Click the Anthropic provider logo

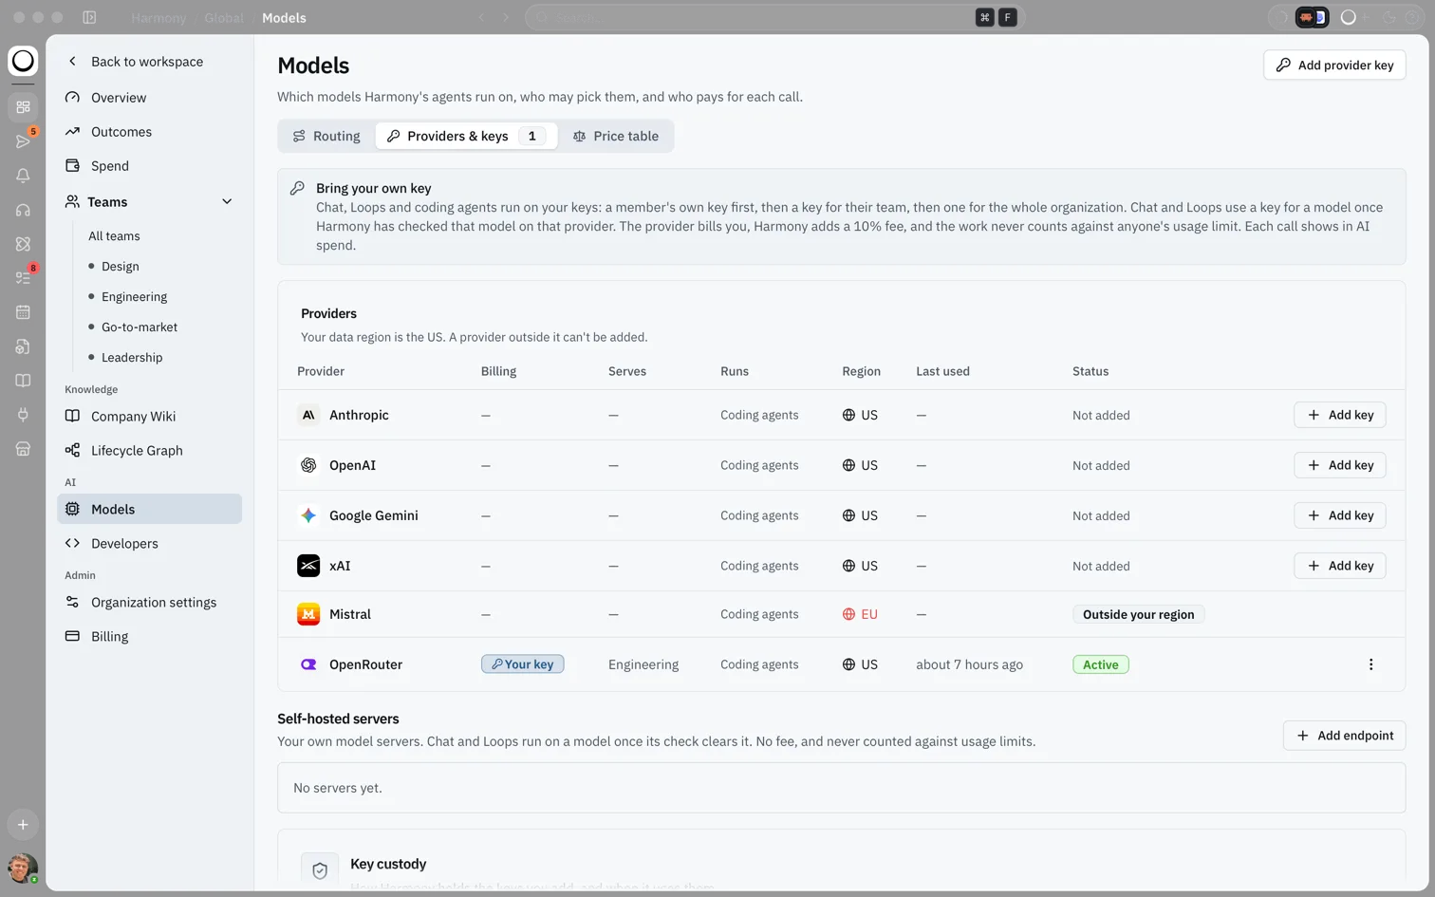coord(308,415)
